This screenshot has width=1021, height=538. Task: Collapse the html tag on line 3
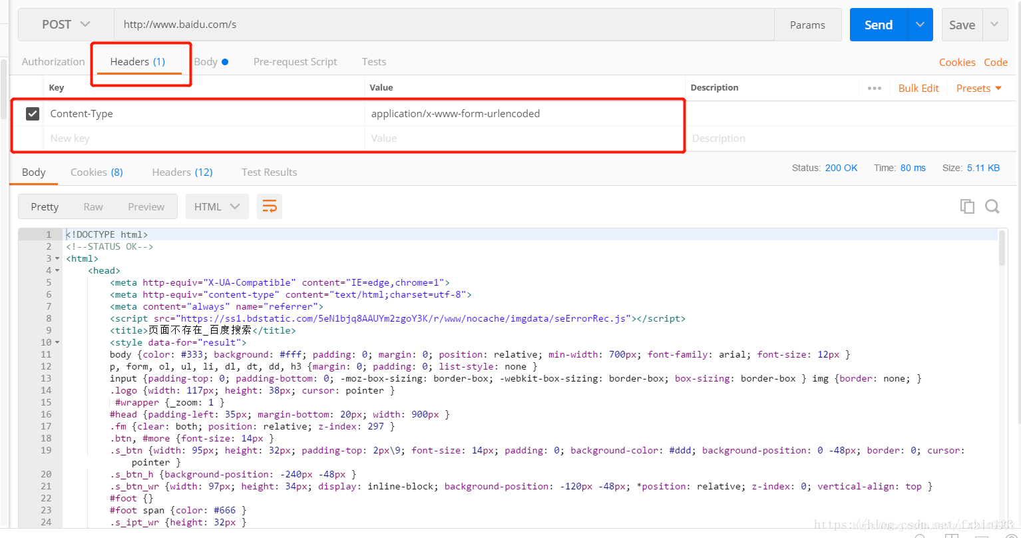tap(57, 259)
